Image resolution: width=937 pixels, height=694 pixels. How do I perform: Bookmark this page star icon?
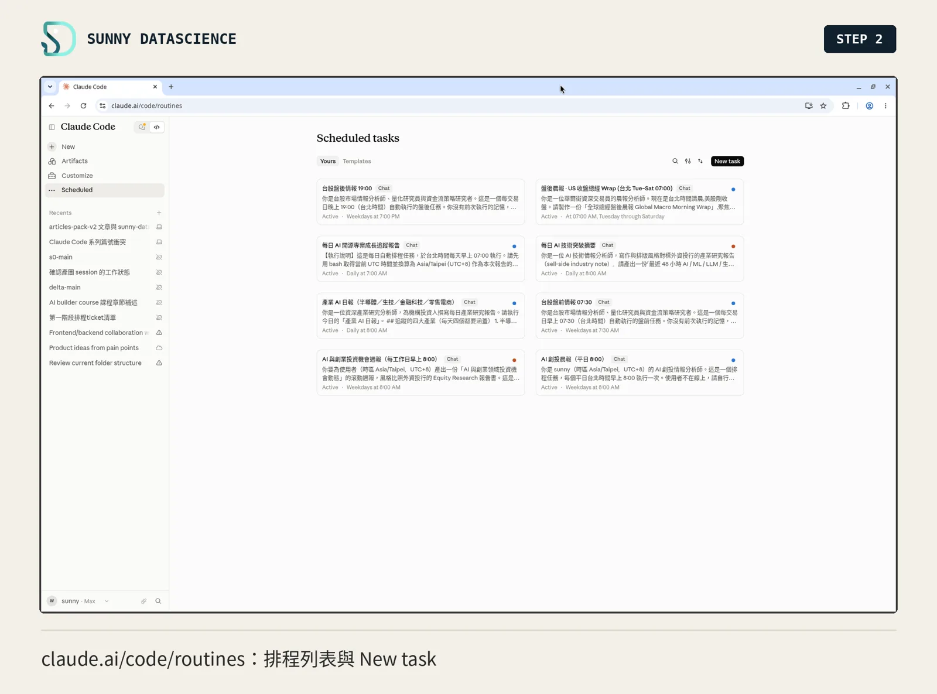click(823, 106)
